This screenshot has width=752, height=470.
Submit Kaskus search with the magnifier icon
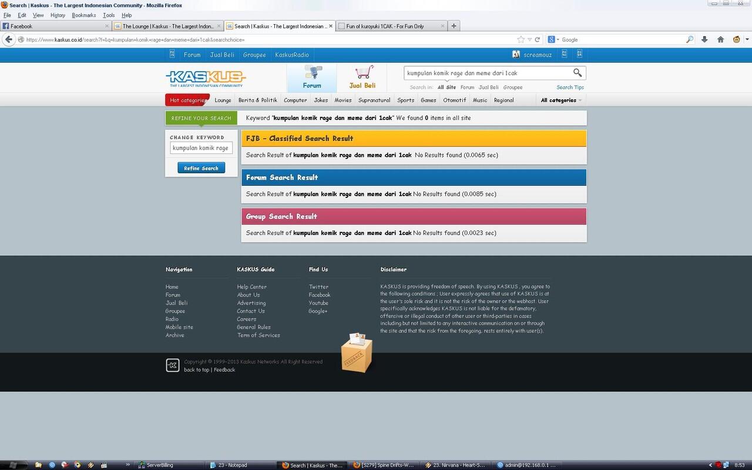coord(578,73)
